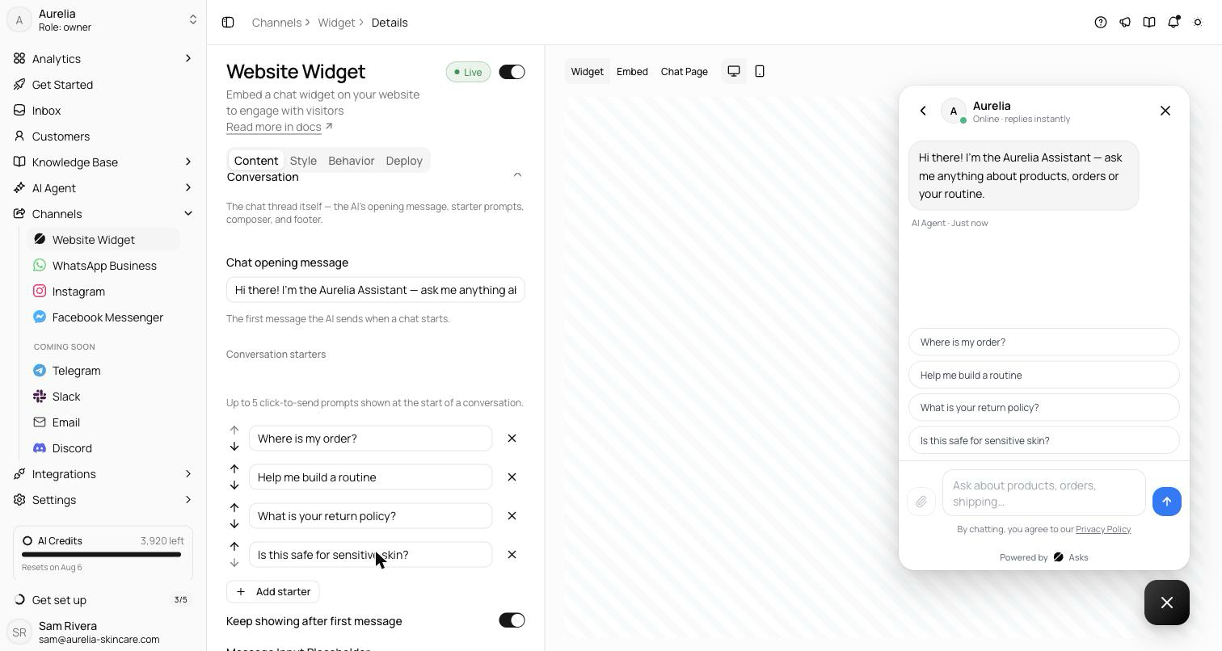
Task: Switch to the Behavior tab
Action: [x=352, y=161]
